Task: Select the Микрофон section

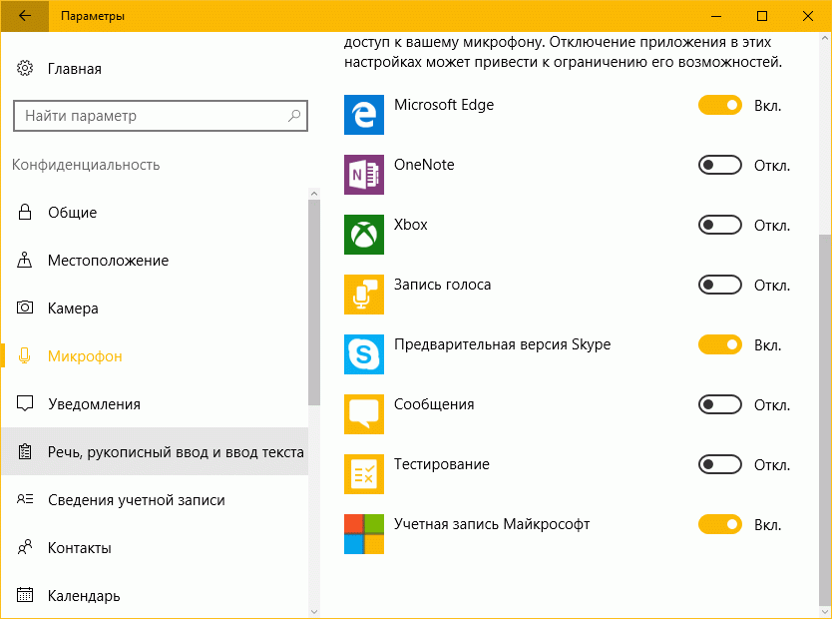Action: pos(155,355)
